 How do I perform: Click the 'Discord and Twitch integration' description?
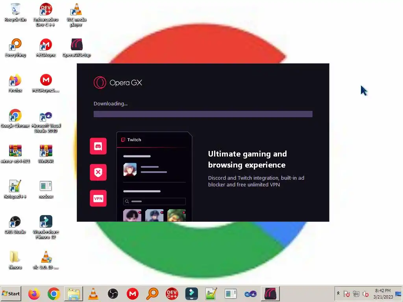click(256, 181)
